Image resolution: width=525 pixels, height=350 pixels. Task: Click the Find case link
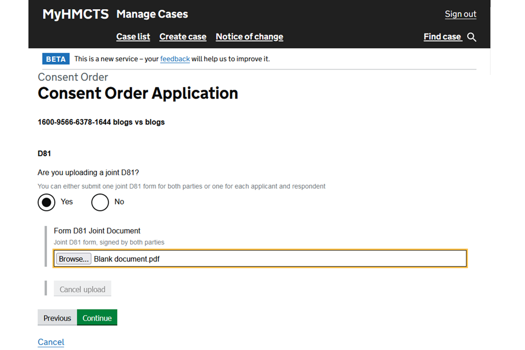(442, 37)
